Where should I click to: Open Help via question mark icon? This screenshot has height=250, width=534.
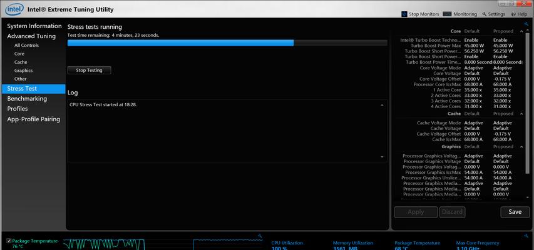click(513, 14)
